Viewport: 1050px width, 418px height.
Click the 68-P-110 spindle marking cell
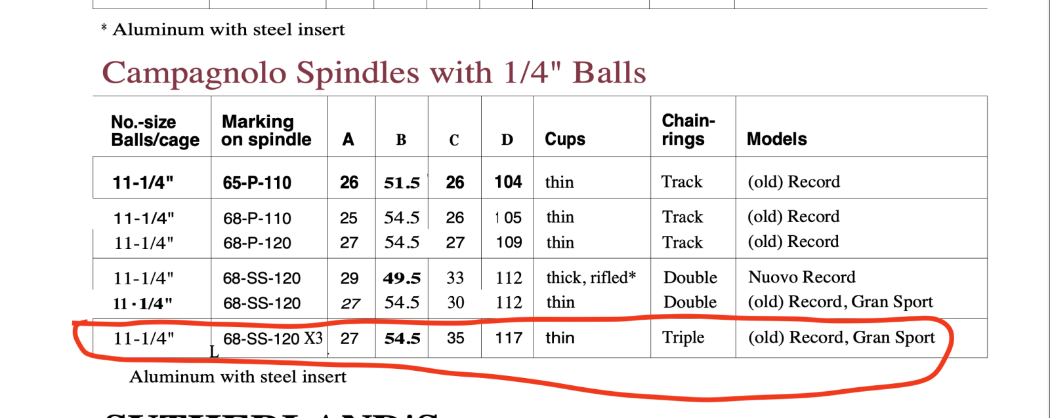pos(257,218)
